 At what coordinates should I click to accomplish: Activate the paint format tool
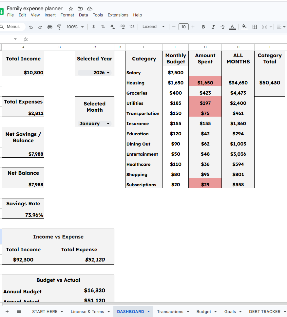click(59, 27)
